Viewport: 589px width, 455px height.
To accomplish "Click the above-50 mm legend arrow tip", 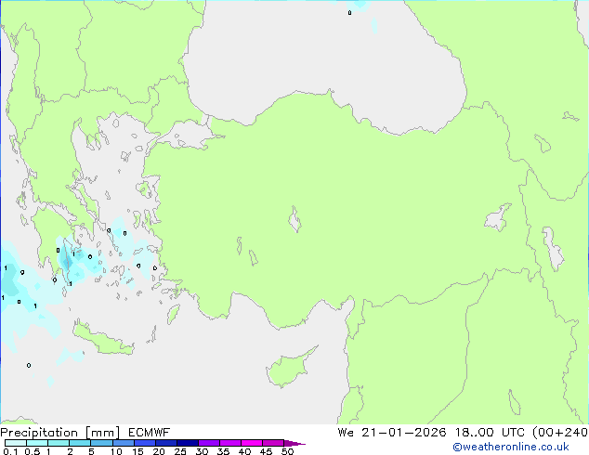I will click(x=294, y=443).
